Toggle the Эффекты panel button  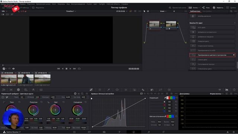(218, 7)
